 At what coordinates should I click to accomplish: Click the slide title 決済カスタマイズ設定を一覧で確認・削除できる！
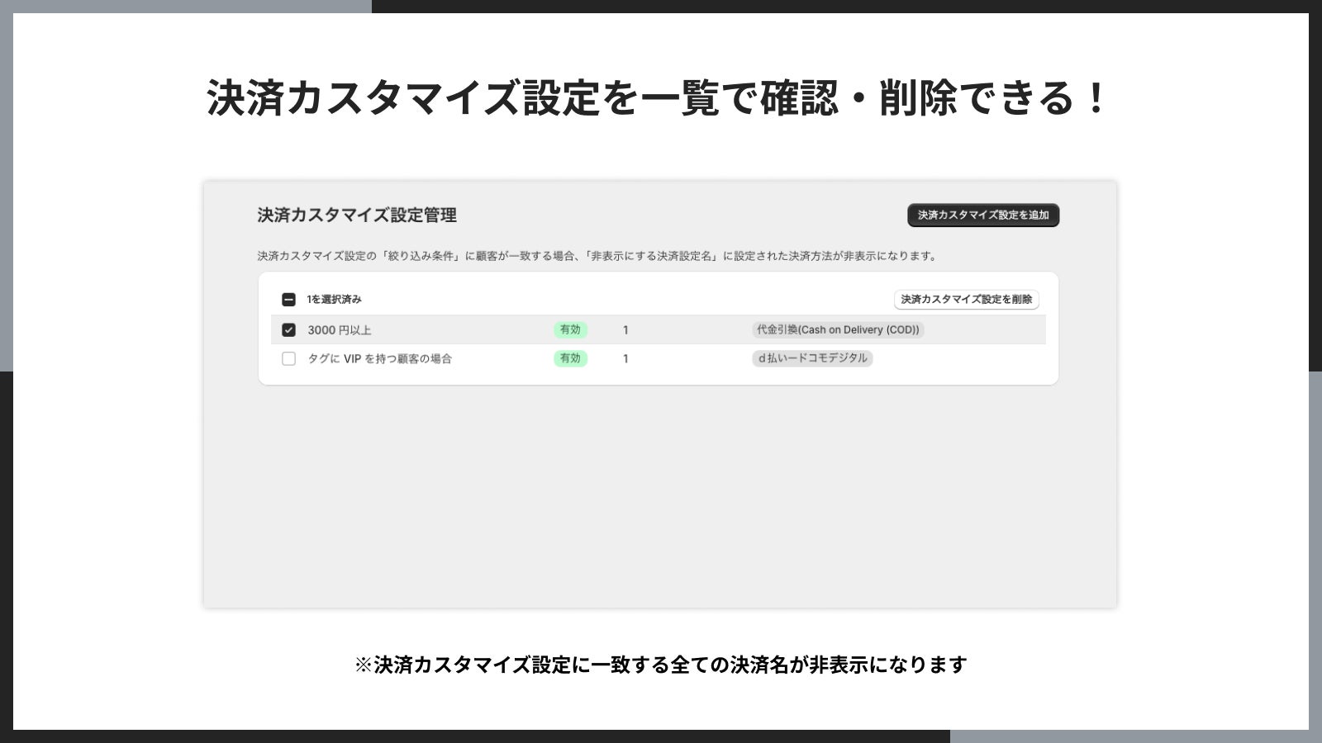(658, 97)
